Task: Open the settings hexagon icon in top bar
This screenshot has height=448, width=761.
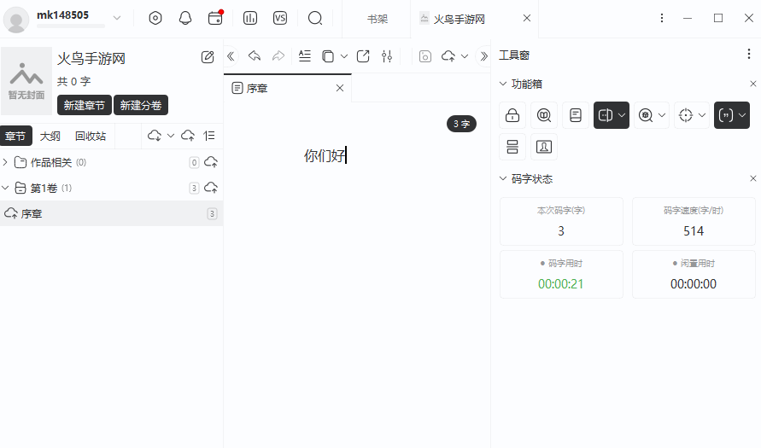Action: pyautogui.click(x=155, y=19)
